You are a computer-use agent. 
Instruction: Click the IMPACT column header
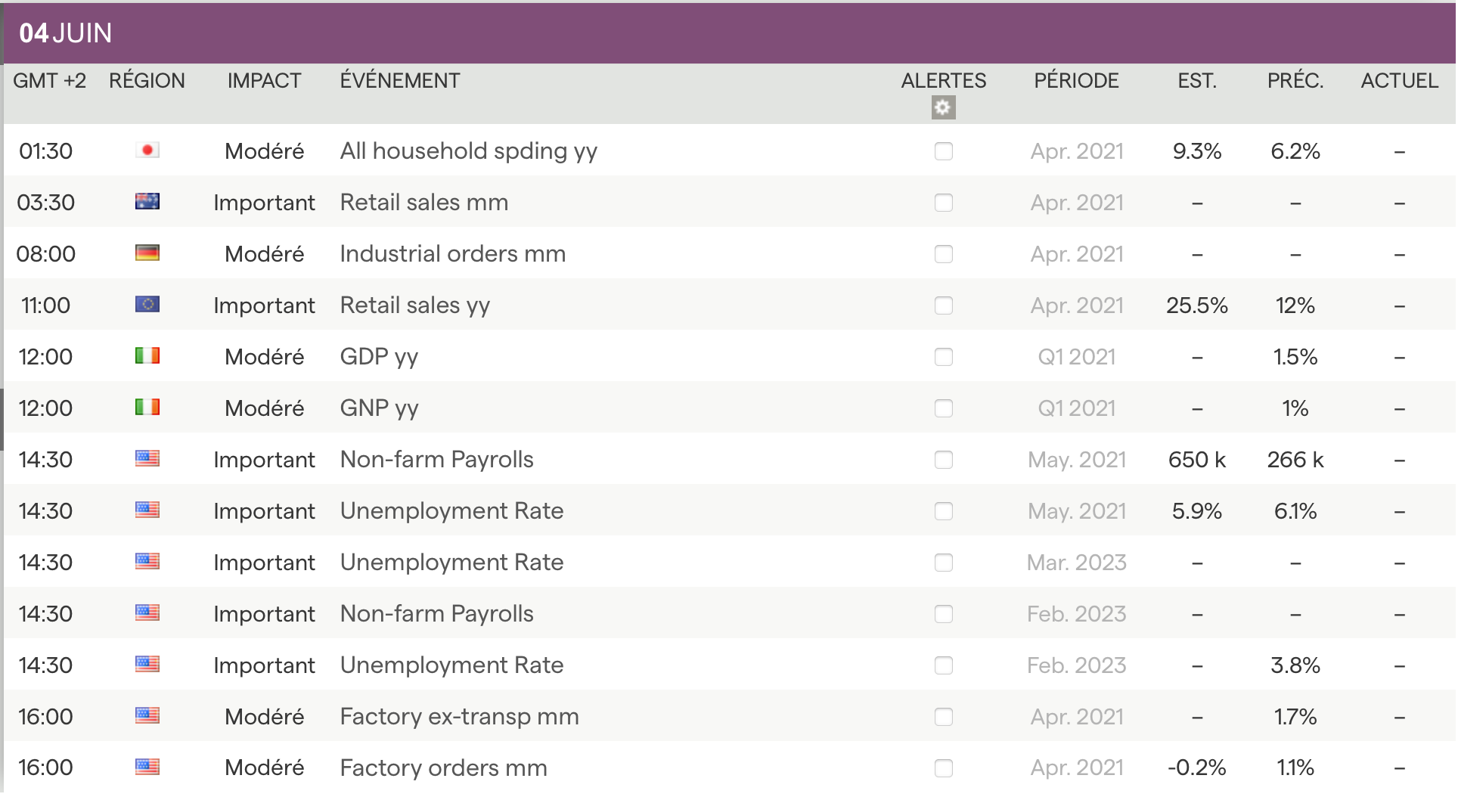click(x=264, y=81)
